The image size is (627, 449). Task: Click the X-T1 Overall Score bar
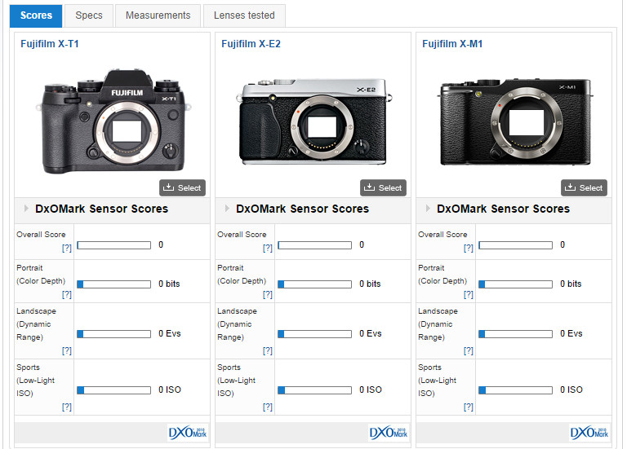click(x=114, y=245)
